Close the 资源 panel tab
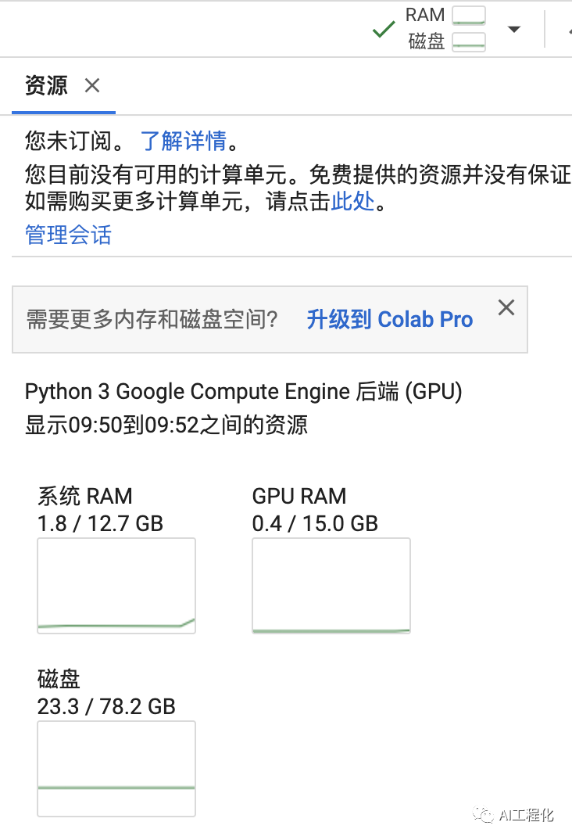This screenshot has height=840, width=572. point(92,85)
